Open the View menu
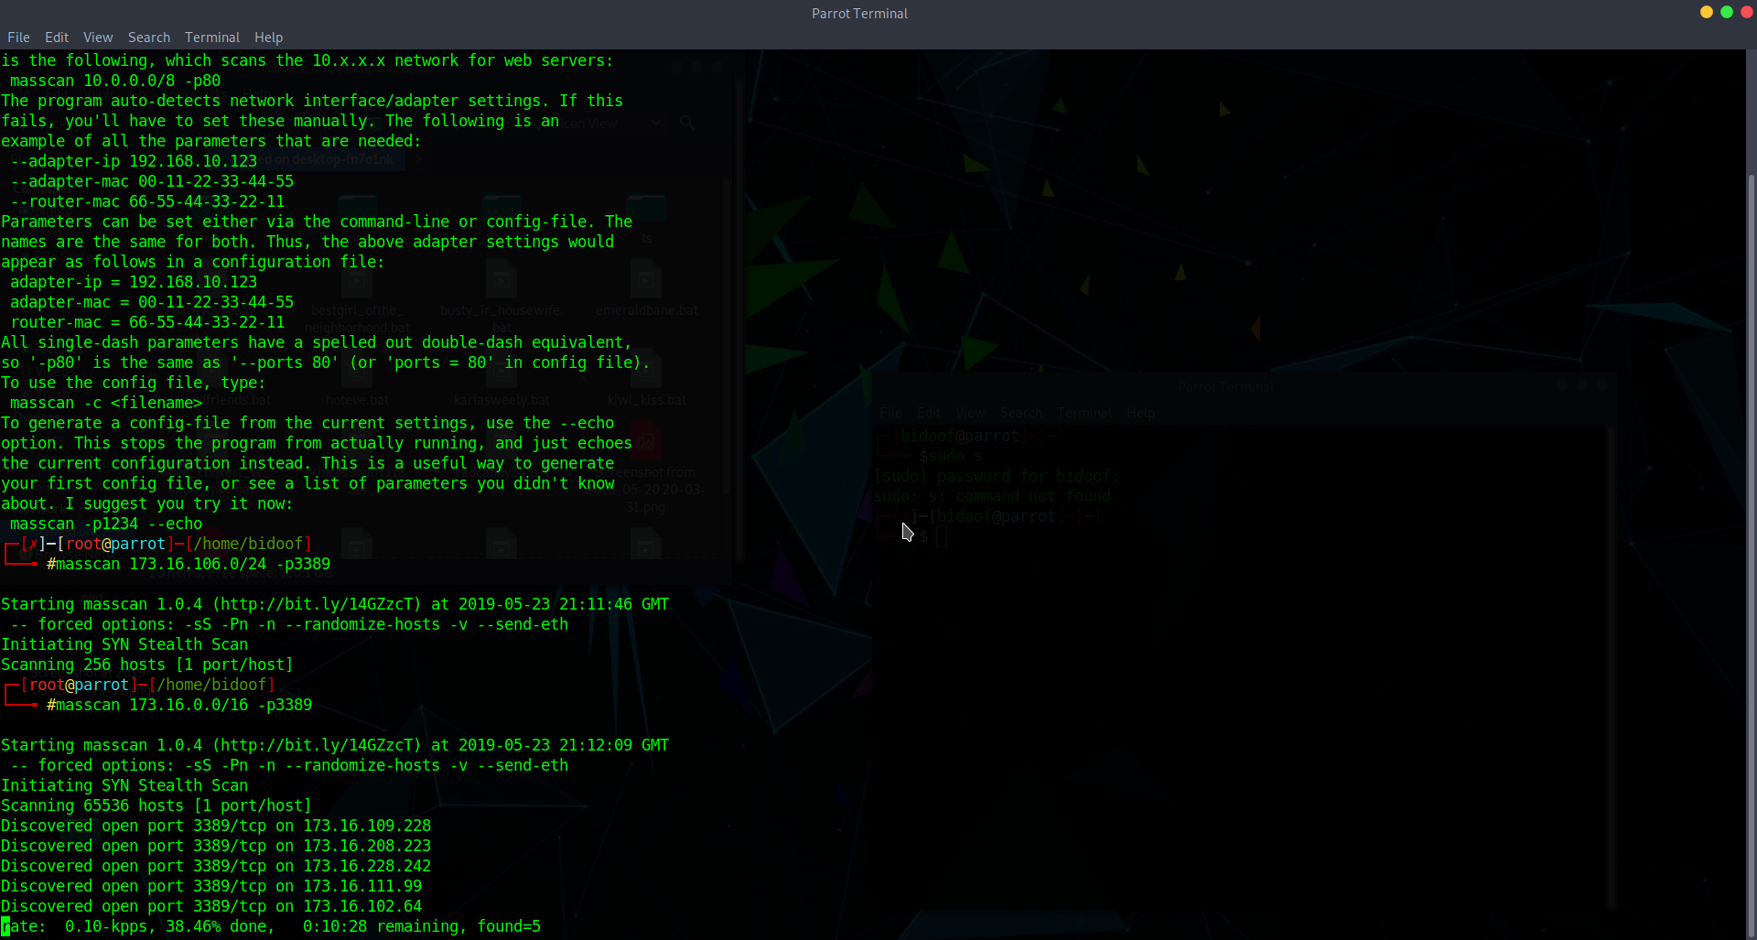 click(98, 38)
